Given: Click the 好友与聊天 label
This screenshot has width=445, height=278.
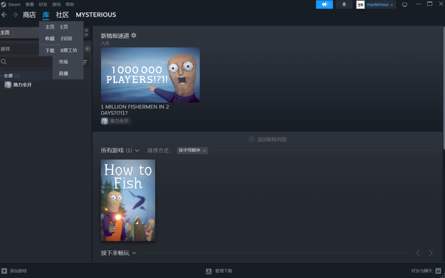Looking at the screenshot, I should click(422, 271).
